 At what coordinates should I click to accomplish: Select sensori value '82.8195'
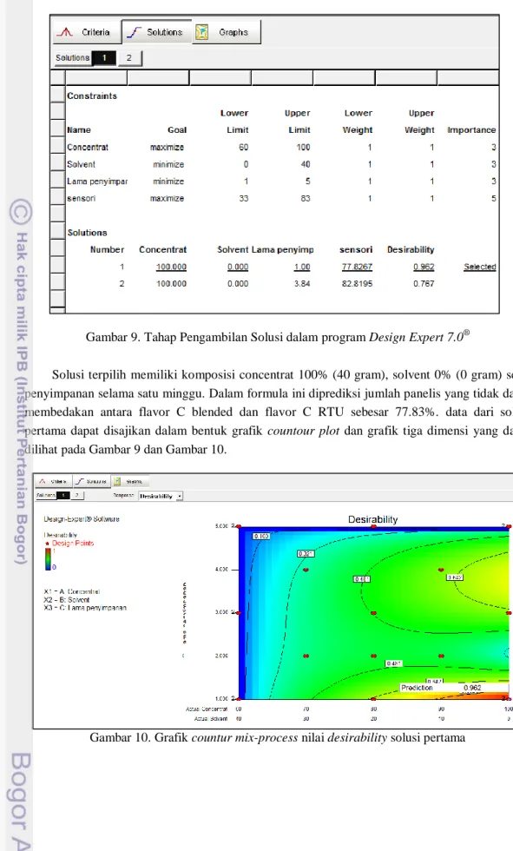(357, 284)
